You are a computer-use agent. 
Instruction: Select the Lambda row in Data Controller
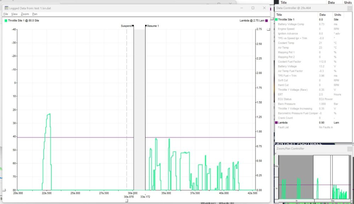tap(283, 122)
